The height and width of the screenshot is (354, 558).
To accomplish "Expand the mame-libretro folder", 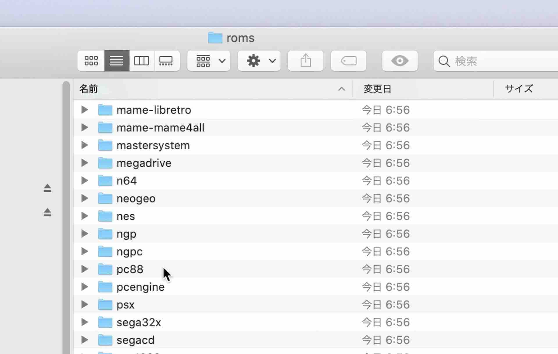I will (85, 110).
